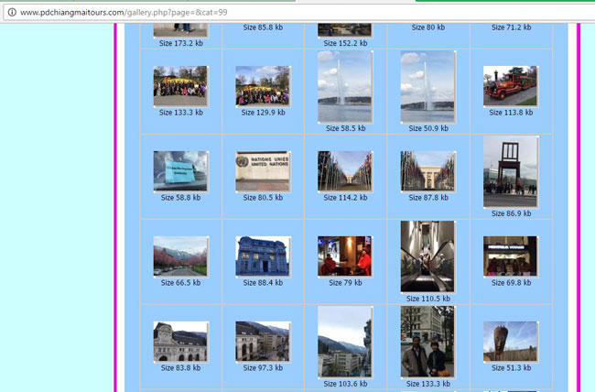Open the red tourist train thumbnail
This screenshot has width=595, height=392.
[x=510, y=86]
